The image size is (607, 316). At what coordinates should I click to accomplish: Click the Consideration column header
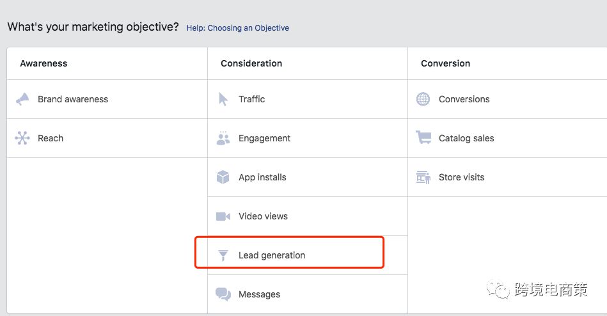251,63
